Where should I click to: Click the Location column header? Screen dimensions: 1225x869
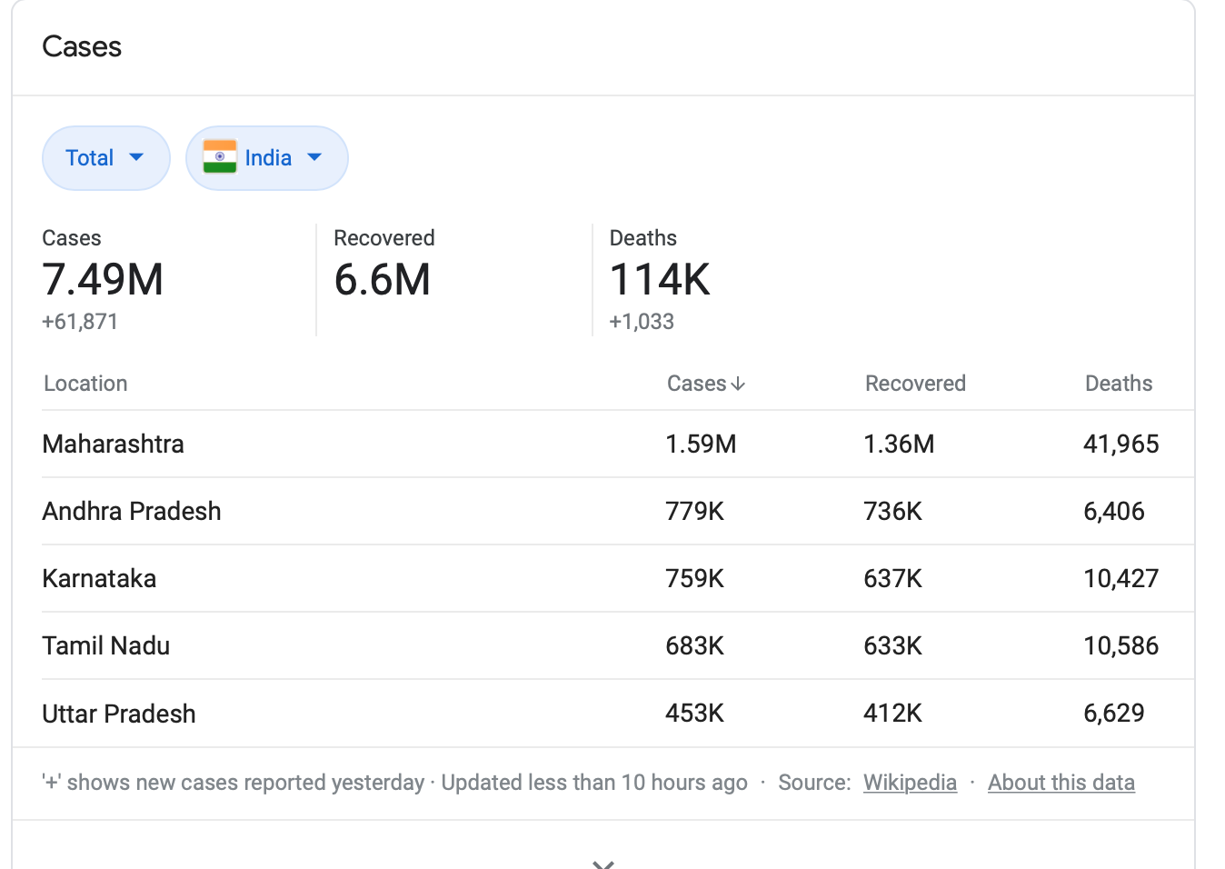85,384
